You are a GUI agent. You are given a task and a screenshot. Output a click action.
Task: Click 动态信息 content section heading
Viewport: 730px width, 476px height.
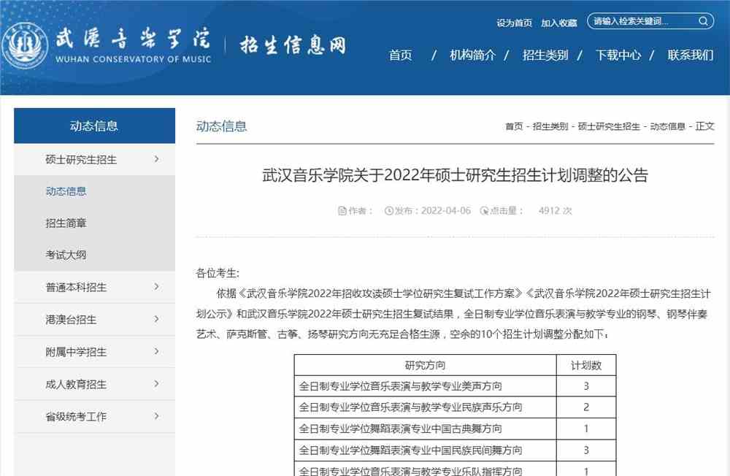(222, 126)
